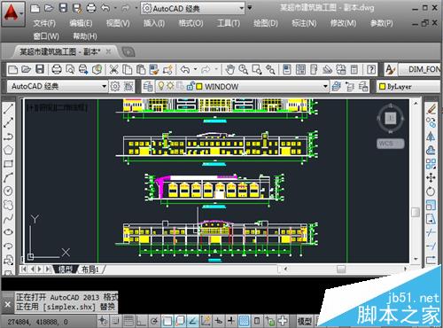Open the ByLayer color control dropdown
Screen dimensions: 443x328
click(409, 86)
